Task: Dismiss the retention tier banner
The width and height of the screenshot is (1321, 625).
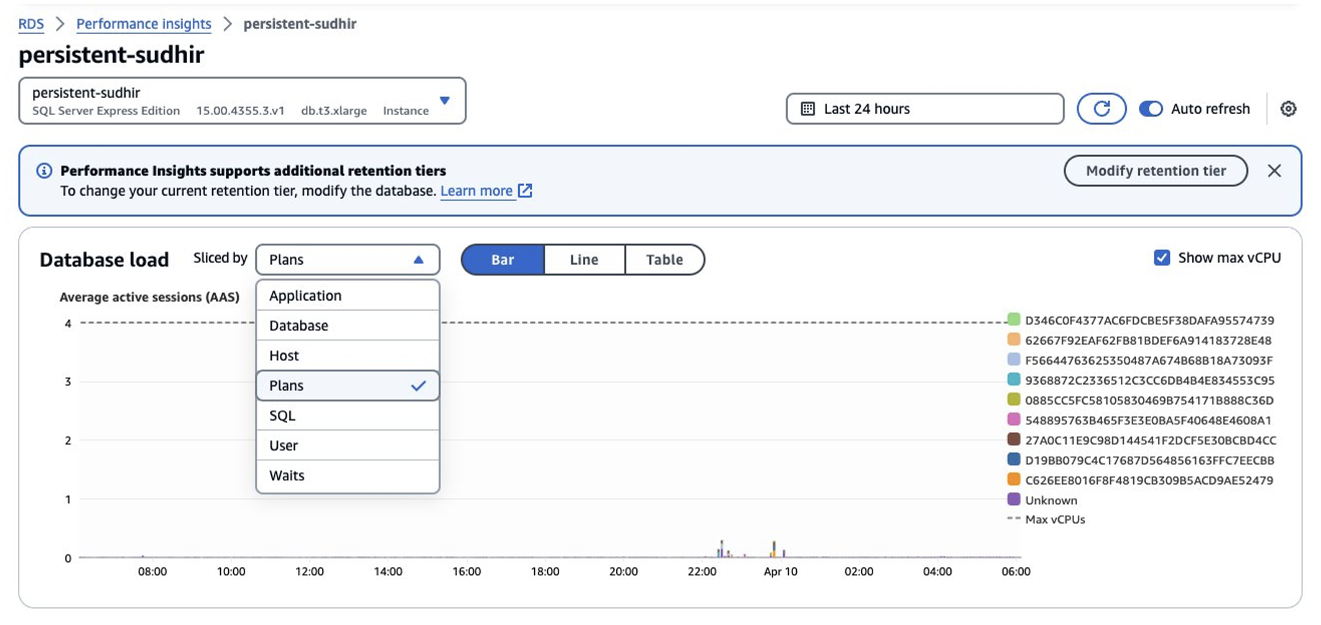Action: [1274, 171]
